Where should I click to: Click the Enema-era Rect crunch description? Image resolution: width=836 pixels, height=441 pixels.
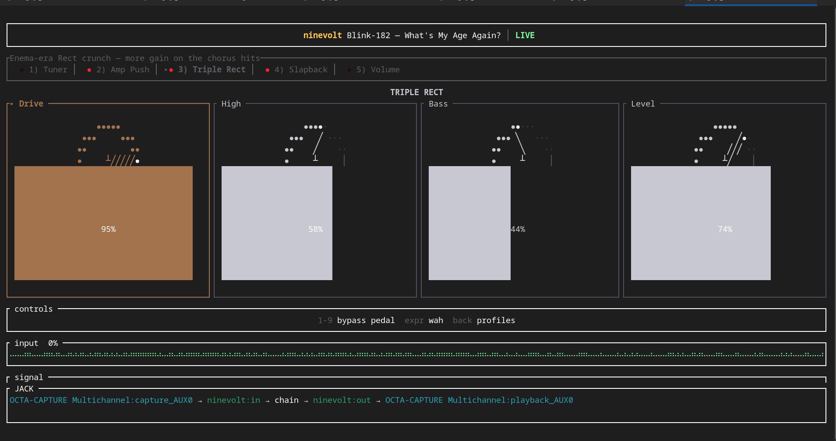pyautogui.click(x=135, y=58)
